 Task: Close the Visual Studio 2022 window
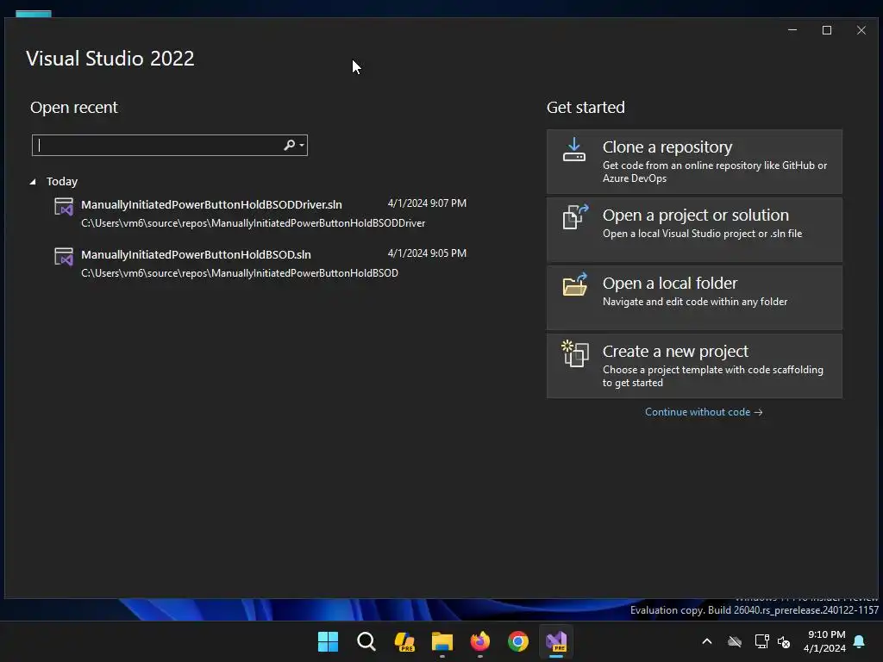click(x=861, y=30)
